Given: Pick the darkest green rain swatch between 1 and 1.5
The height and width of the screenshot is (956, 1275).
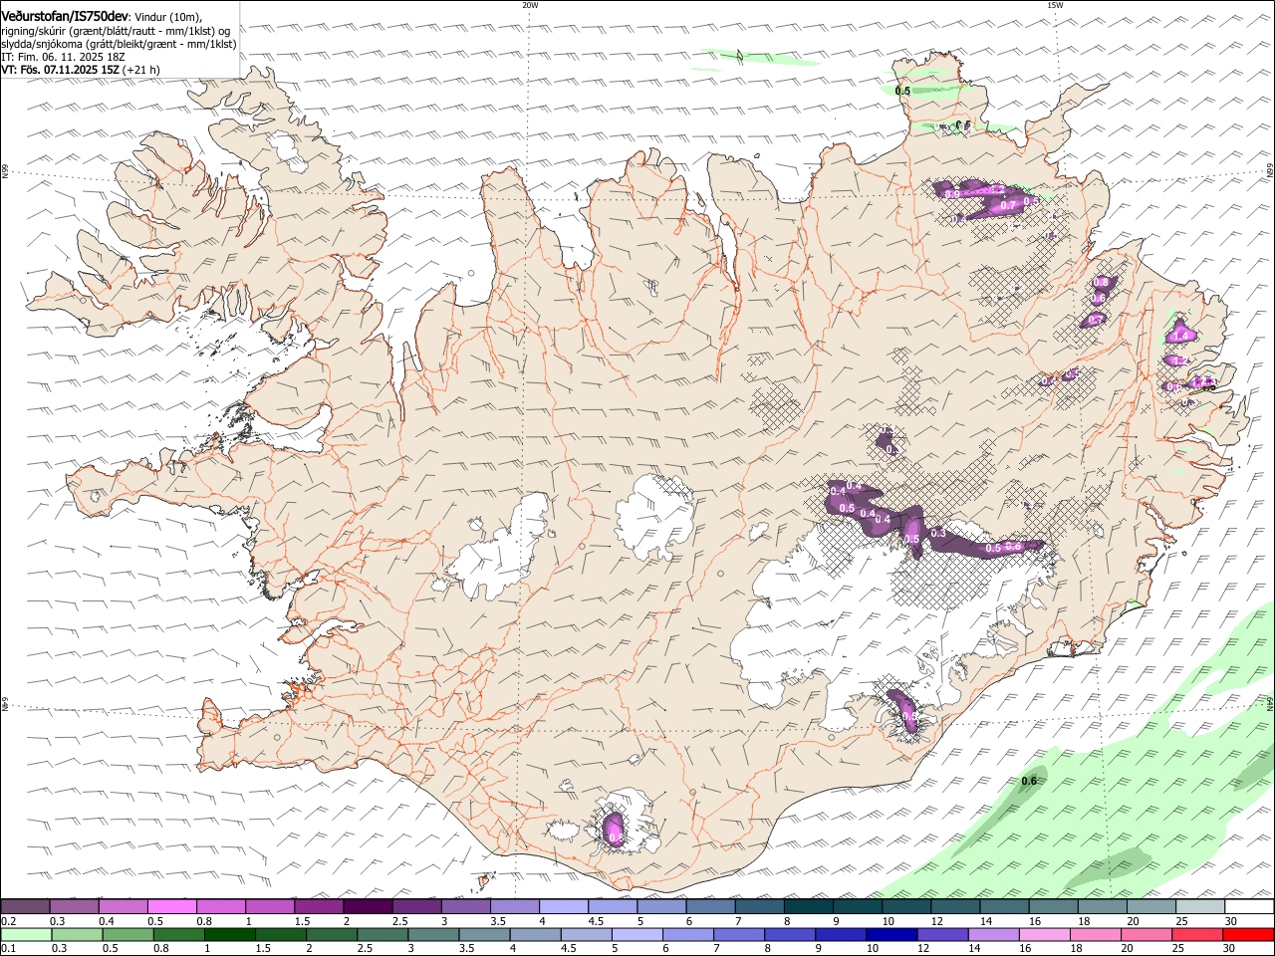Looking at the screenshot, I should click(x=229, y=935).
